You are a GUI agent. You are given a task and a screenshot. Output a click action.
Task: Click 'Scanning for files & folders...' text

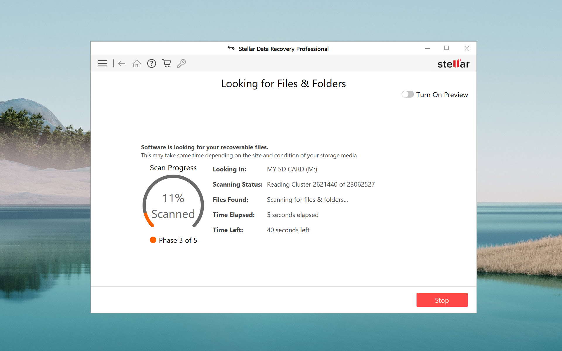click(307, 199)
